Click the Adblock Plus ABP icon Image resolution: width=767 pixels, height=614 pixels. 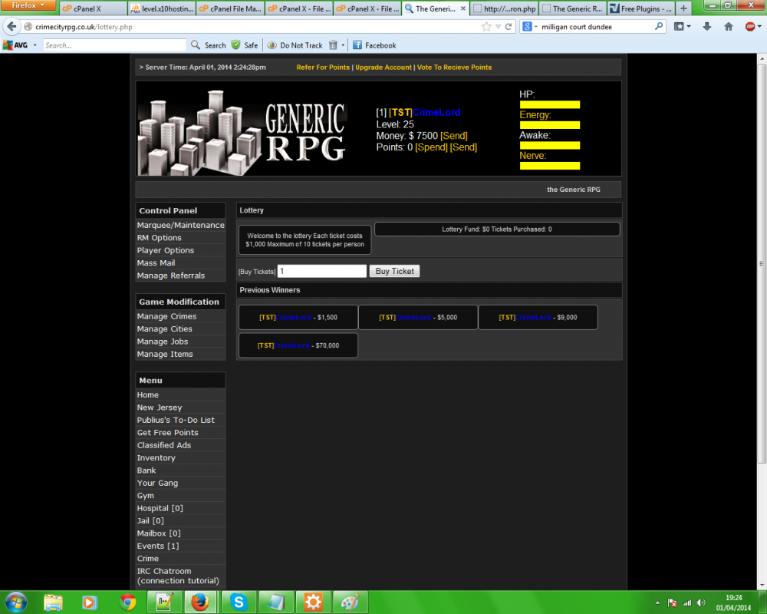tap(751, 26)
